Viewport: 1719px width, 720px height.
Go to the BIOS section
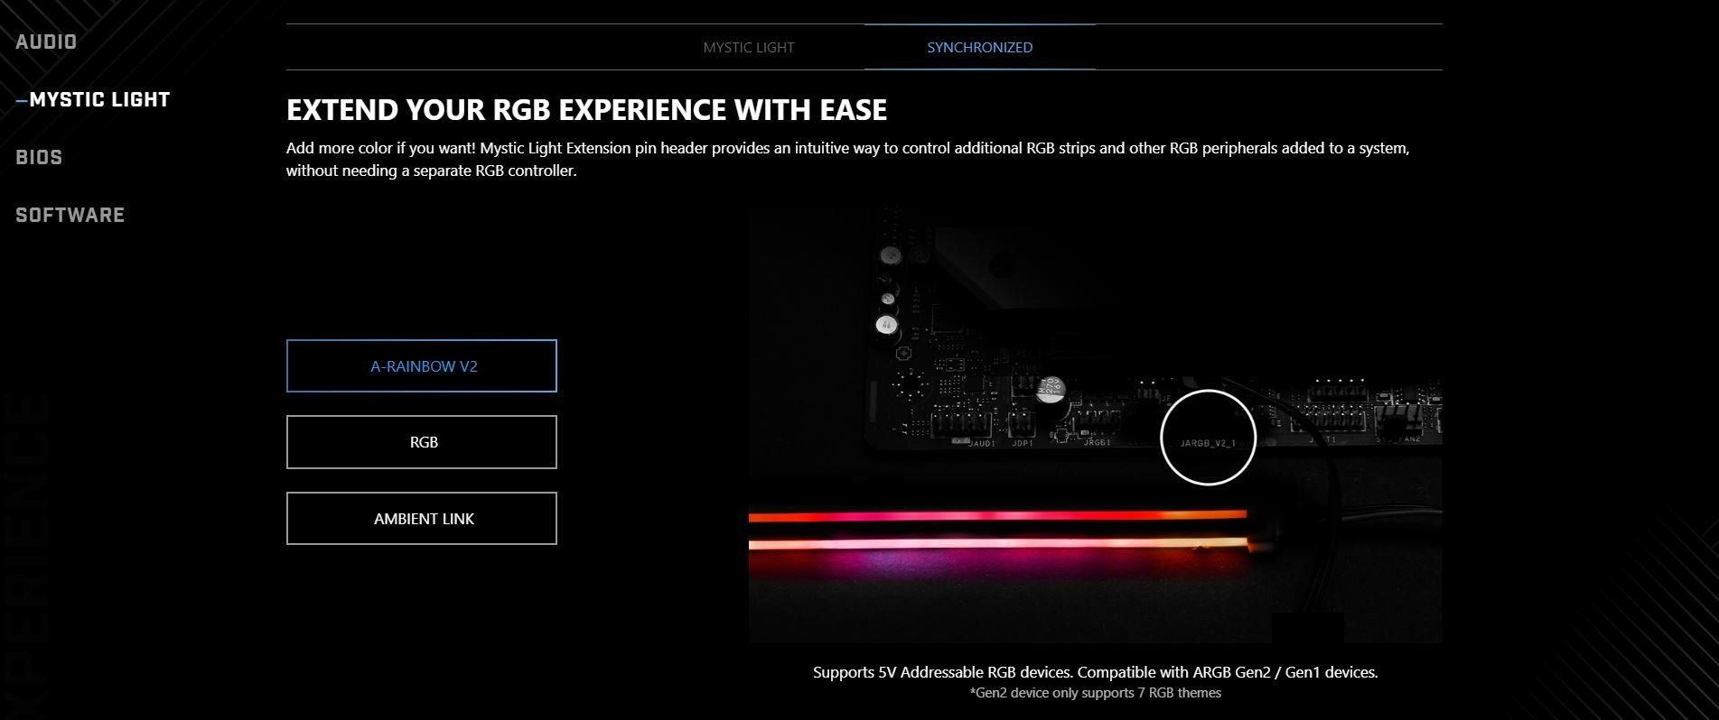click(39, 157)
